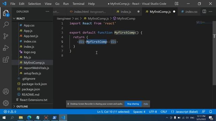
Task: Open App.css in the explorer
Action: click(29, 26)
